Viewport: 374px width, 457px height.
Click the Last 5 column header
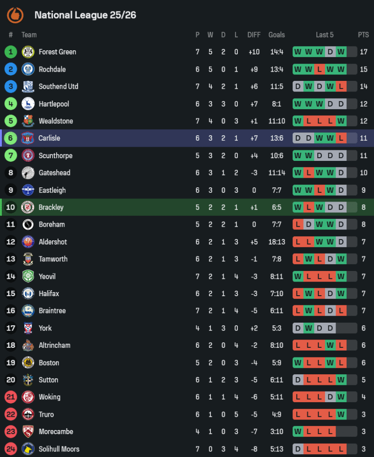tap(325, 35)
